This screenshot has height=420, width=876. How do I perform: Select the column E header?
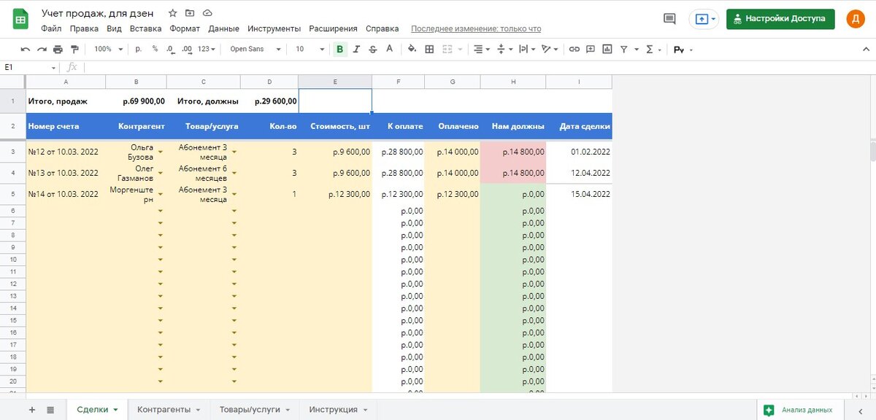tap(335, 82)
